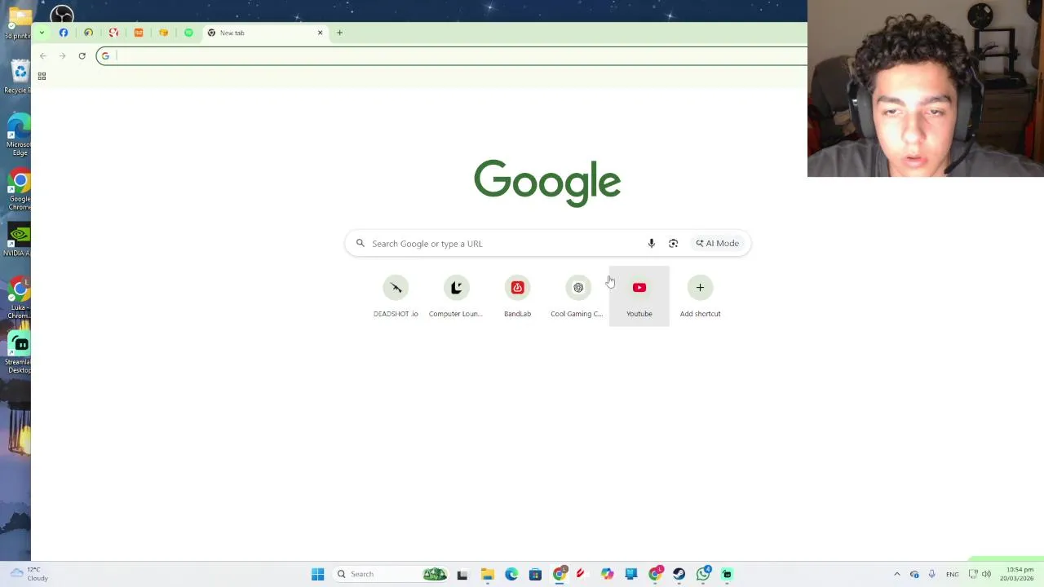Open the Computer Lounge shortcut
This screenshot has height=587, width=1044.
(456, 296)
